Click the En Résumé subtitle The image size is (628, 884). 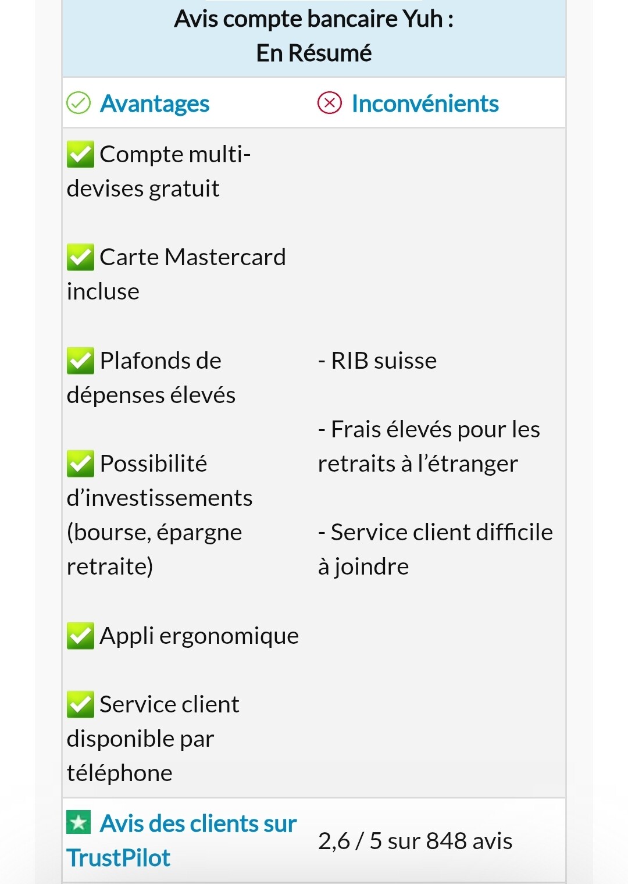pos(314,53)
